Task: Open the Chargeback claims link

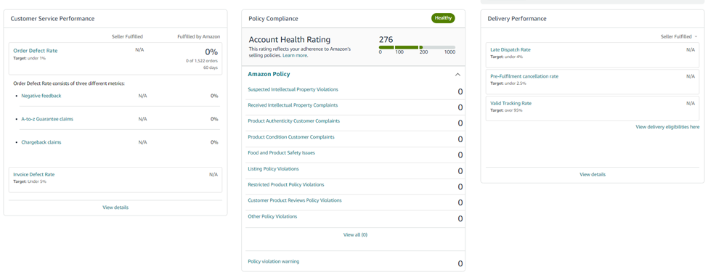Action: pyautogui.click(x=41, y=142)
